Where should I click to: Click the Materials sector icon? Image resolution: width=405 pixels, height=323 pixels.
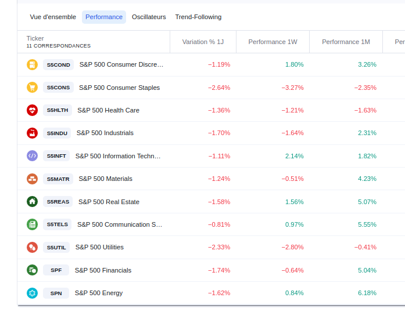tap(32, 179)
